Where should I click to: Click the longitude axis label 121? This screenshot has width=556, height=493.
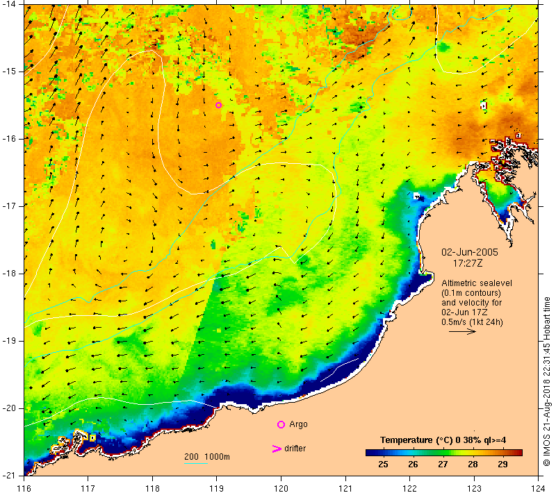[x=345, y=488]
